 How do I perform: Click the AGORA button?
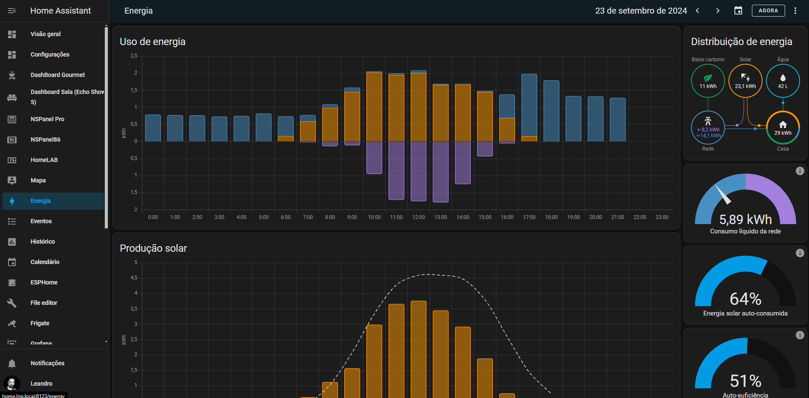point(768,11)
